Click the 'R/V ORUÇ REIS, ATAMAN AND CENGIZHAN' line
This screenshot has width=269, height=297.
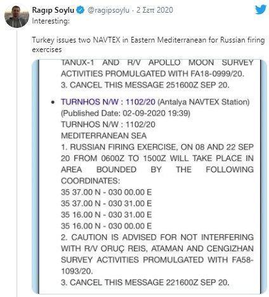tap(157, 249)
